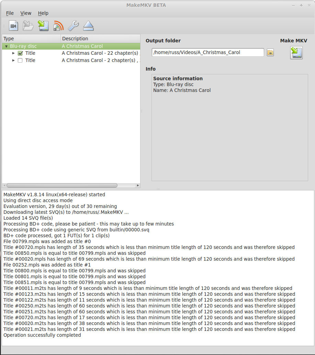Viewport: 315px width, 355px height.
Task: Click 'File 00799.mpls was added as title #0'
Action: click(x=47, y=241)
